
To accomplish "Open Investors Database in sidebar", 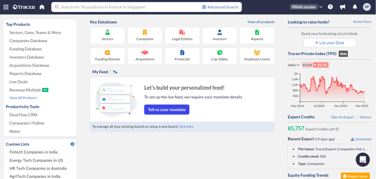I will click(x=27, y=57).
